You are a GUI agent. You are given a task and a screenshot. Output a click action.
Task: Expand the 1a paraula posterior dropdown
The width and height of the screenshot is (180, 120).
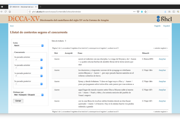click(28, 76)
